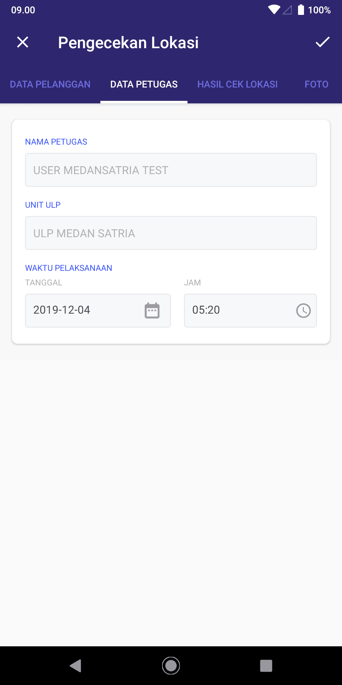This screenshot has height=685, width=342.
Task: Tap the Waktu Pelaksanaan section label
Action: pyautogui.click(x=69, y=268)
